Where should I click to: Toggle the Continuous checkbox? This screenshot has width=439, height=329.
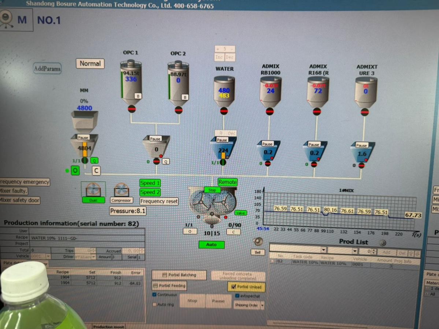click(155, 295)
